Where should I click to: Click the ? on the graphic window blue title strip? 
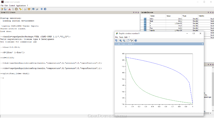[x=202, y=44]
